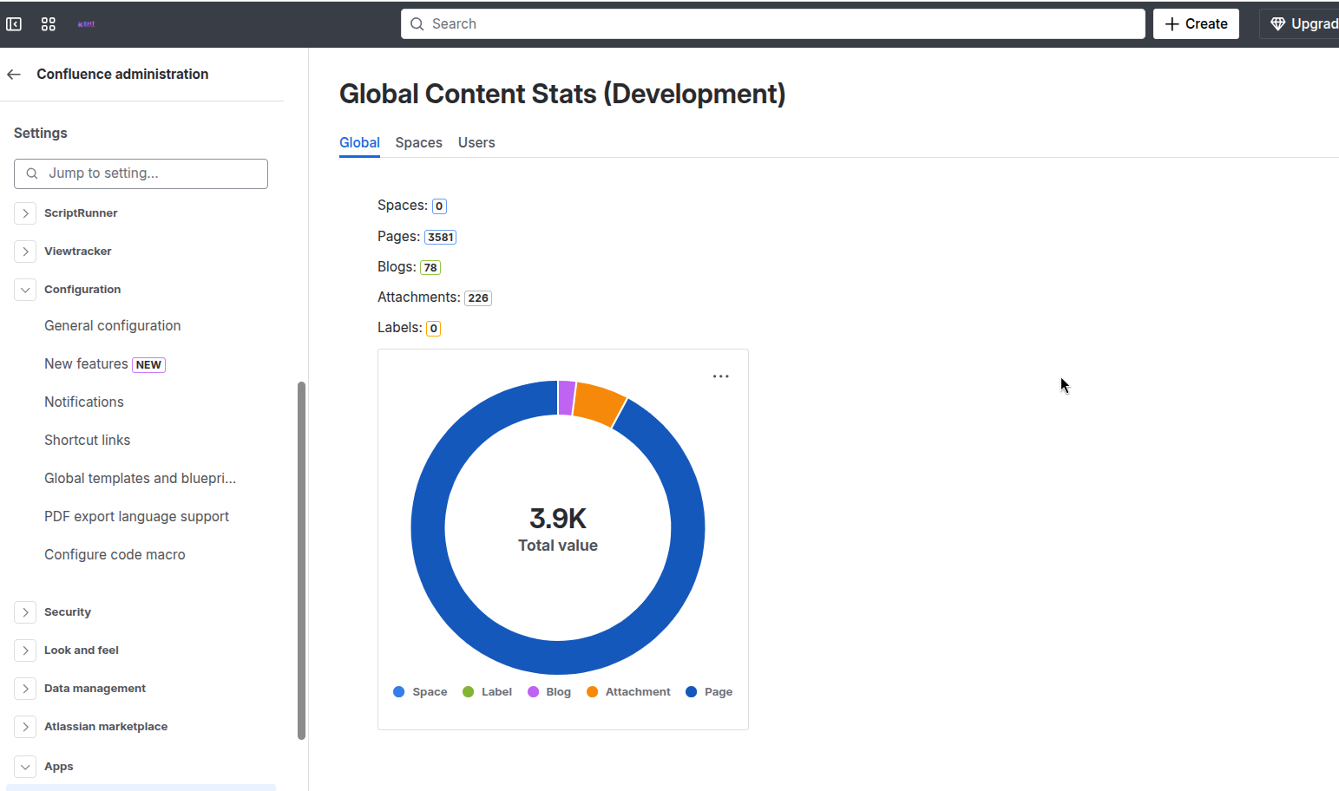Screen dimensions: 1339x791
Task: Click the magnifier icon in Jump to setting
Action: 32,173
